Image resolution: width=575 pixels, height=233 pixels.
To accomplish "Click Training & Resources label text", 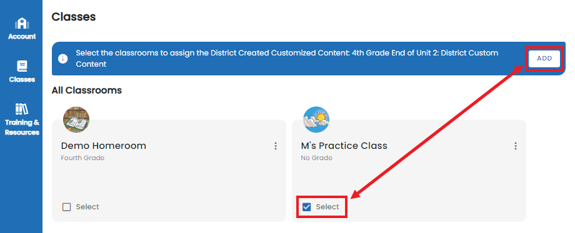I will pyautogui.click(x=22, y=127).
